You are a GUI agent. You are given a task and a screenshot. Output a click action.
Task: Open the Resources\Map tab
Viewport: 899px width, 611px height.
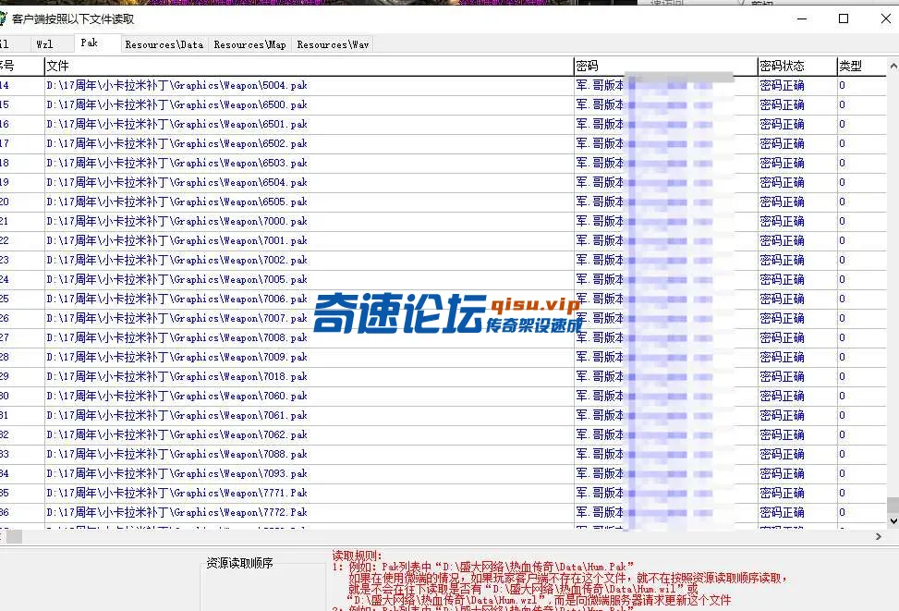tap(250, 44)
